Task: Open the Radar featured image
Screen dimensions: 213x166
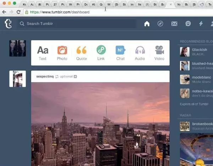Action: coord(196,149)
